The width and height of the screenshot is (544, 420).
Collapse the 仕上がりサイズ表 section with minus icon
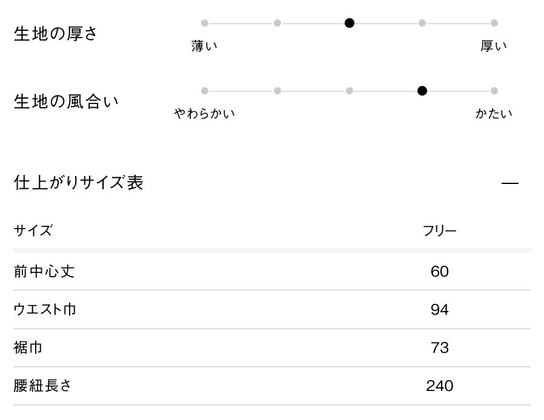[510, 183]
